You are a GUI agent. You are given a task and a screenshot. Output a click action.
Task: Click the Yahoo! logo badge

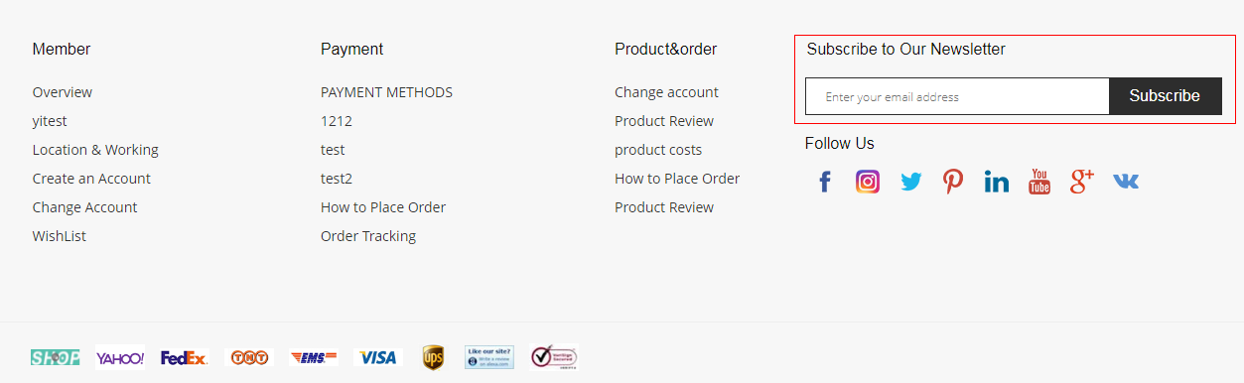tap(120, 357)
